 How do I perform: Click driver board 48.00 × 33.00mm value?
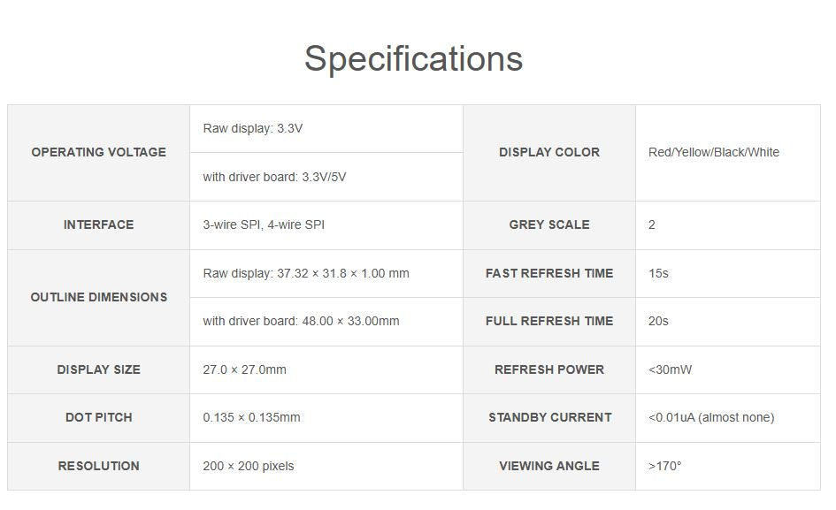[x=301, y=321]
